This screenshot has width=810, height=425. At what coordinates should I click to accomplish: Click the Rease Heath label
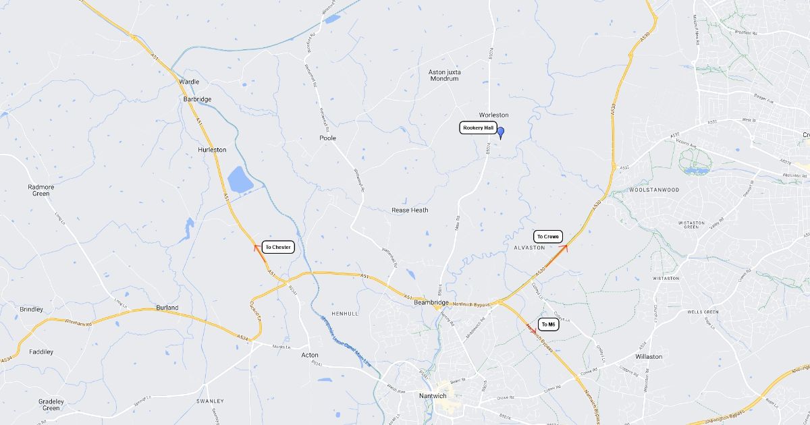(x=410, y=210)
